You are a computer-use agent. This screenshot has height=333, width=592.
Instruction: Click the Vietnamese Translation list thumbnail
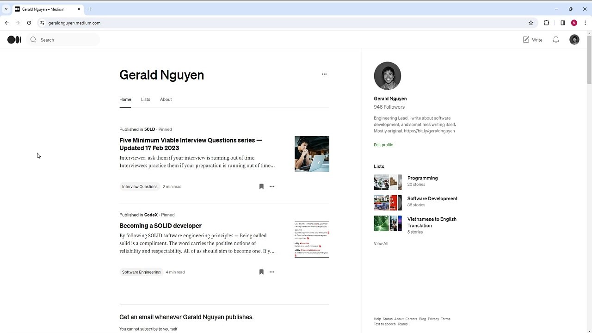click(388, 223)
